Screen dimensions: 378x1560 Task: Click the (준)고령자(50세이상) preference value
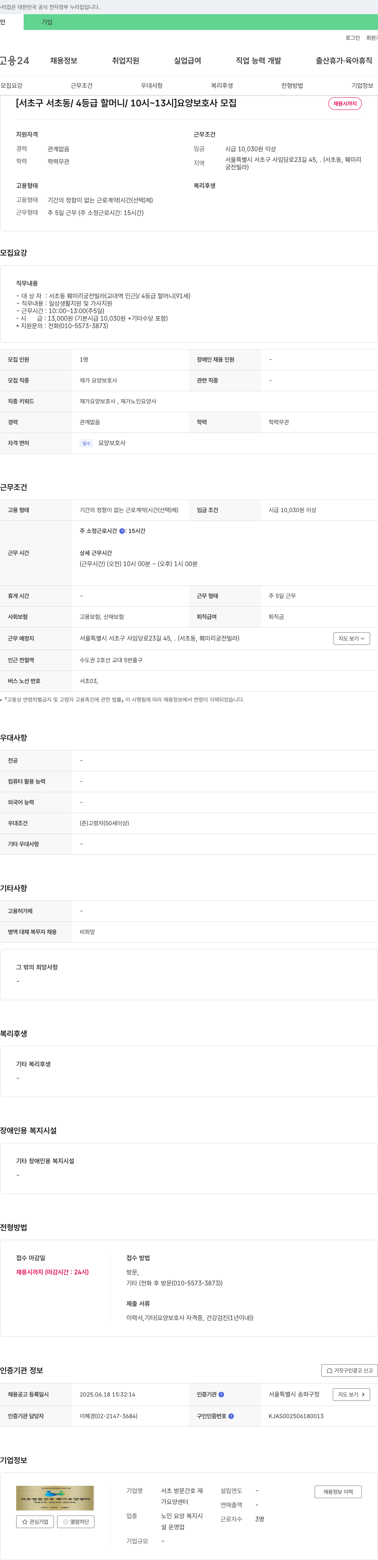pyautogui.click(x=104, y=824)
